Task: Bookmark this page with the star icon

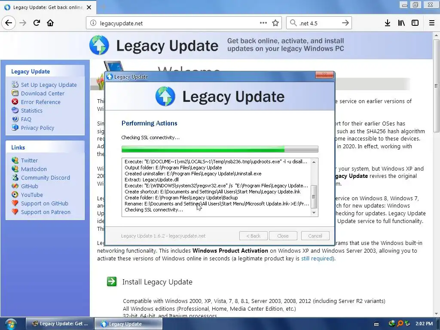Action: (275, 23)
